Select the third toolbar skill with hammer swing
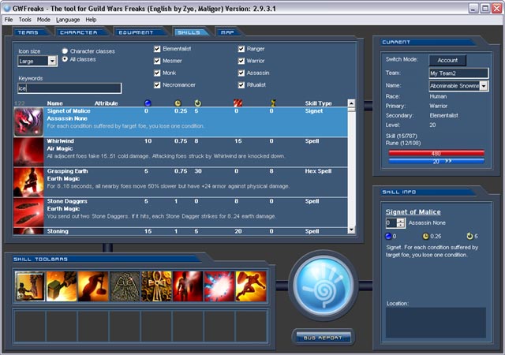The height and width of the screenshot is (355, 505). [93, 286]
